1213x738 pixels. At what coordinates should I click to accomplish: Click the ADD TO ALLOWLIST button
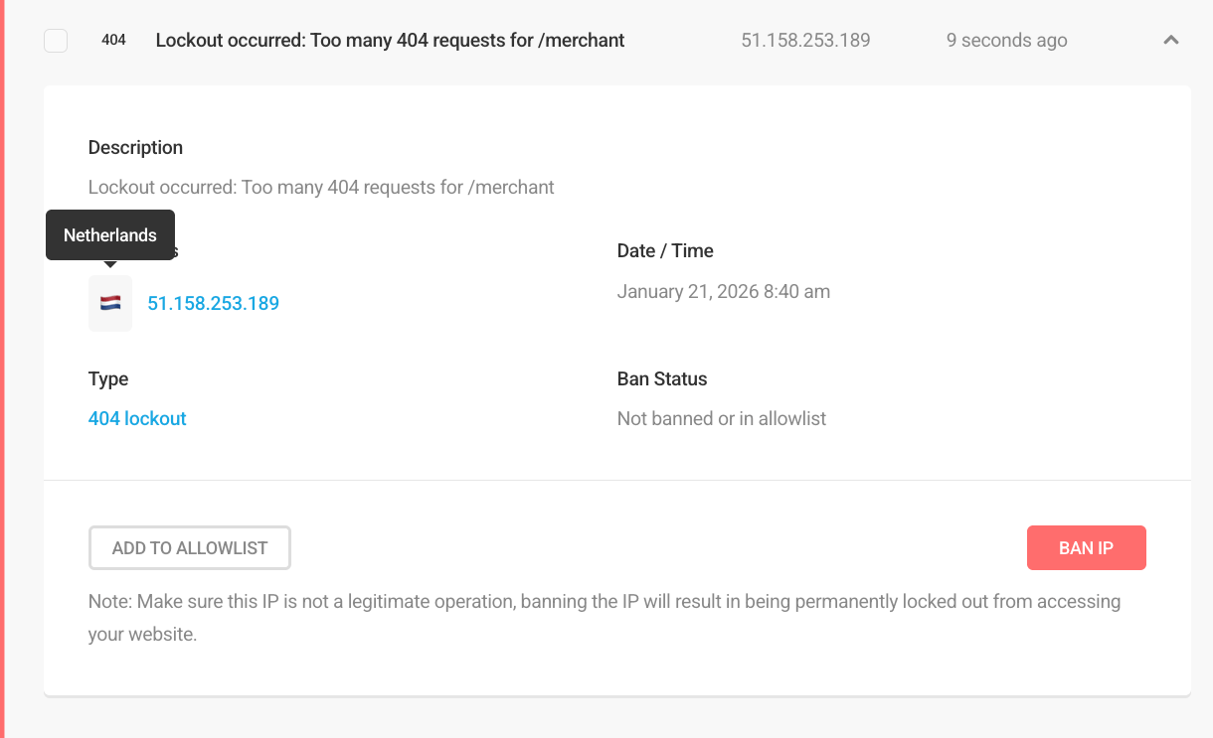(189, 547)
